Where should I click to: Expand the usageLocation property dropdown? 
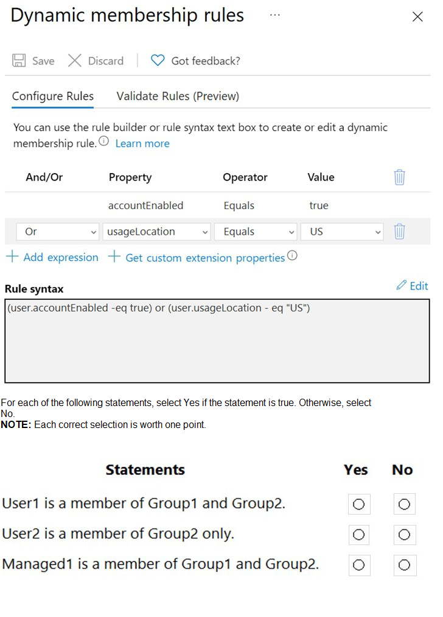click(x=156, y=232)
